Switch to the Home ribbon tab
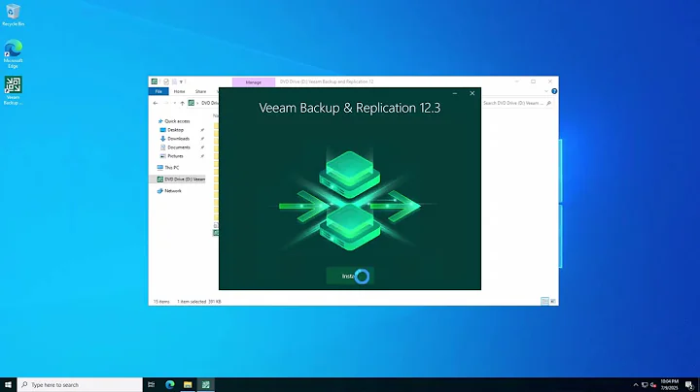This screenshot has height=392, width=700. click(x=180, y=91)
